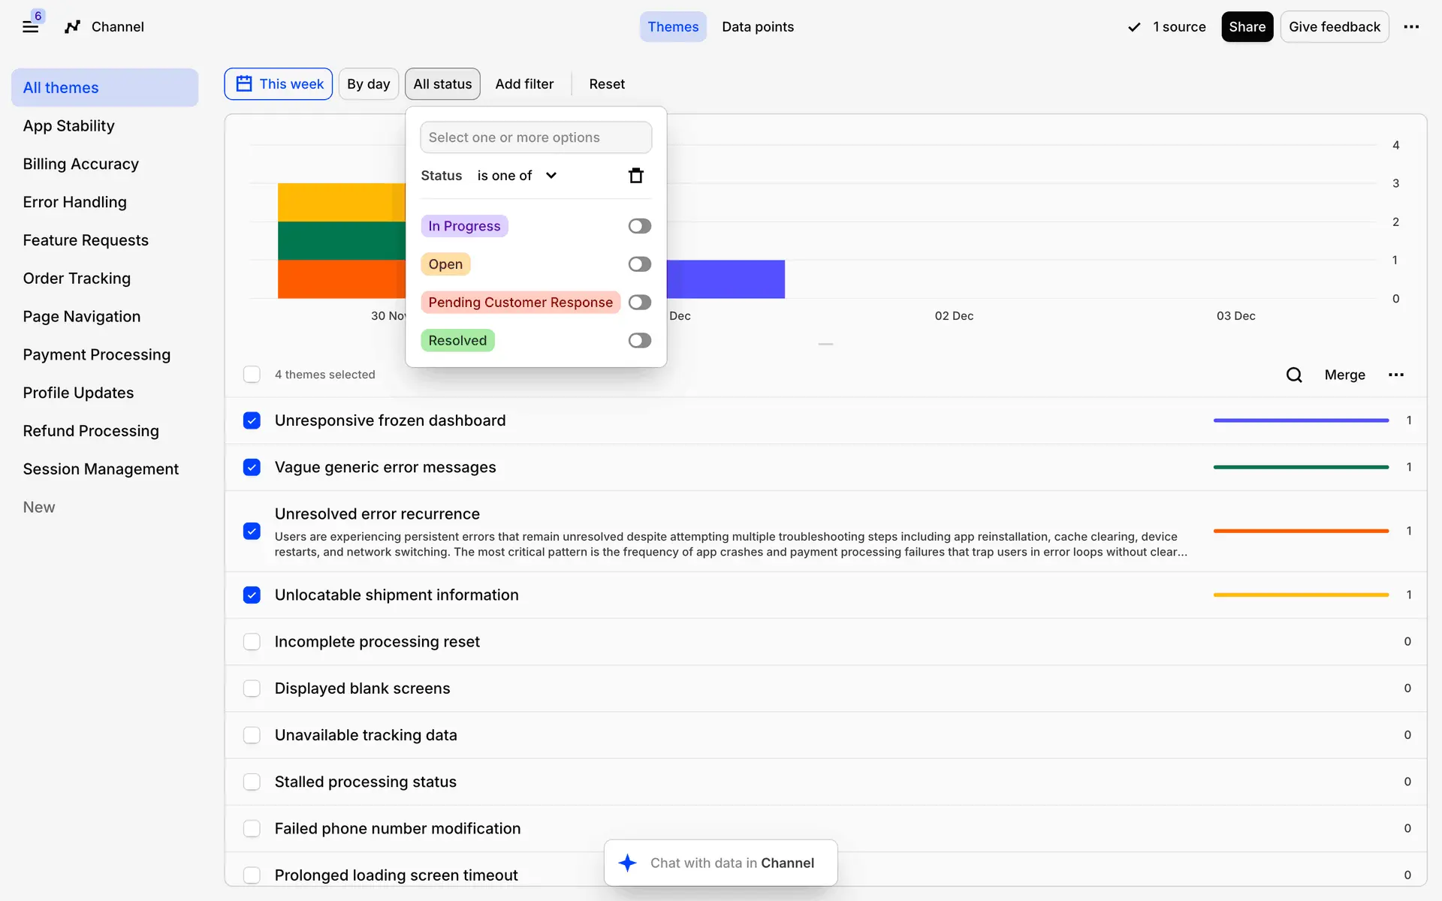Open themes list three-dot menu beside Merge

[x=1395, y=375]
